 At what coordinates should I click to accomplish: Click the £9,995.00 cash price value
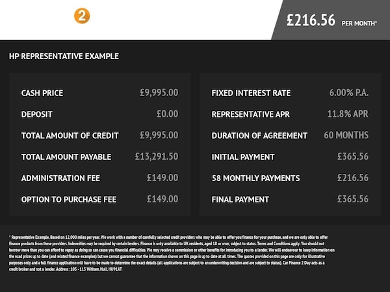159,93
